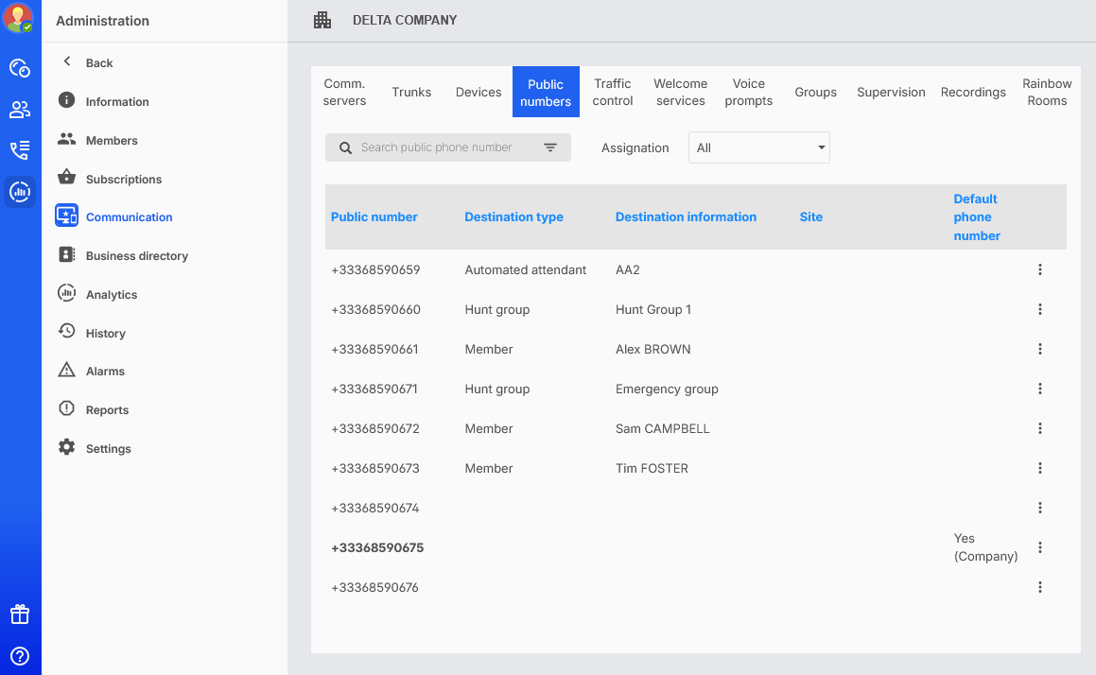This screenshot has height=675, width=1096.
Task: Switch to the Trunks tab
Action: pyautogui.click(x=411, y=93)
